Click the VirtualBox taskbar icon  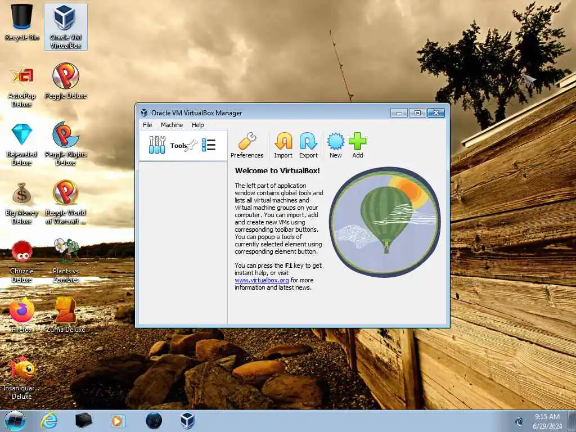click(x=187, y=421)
